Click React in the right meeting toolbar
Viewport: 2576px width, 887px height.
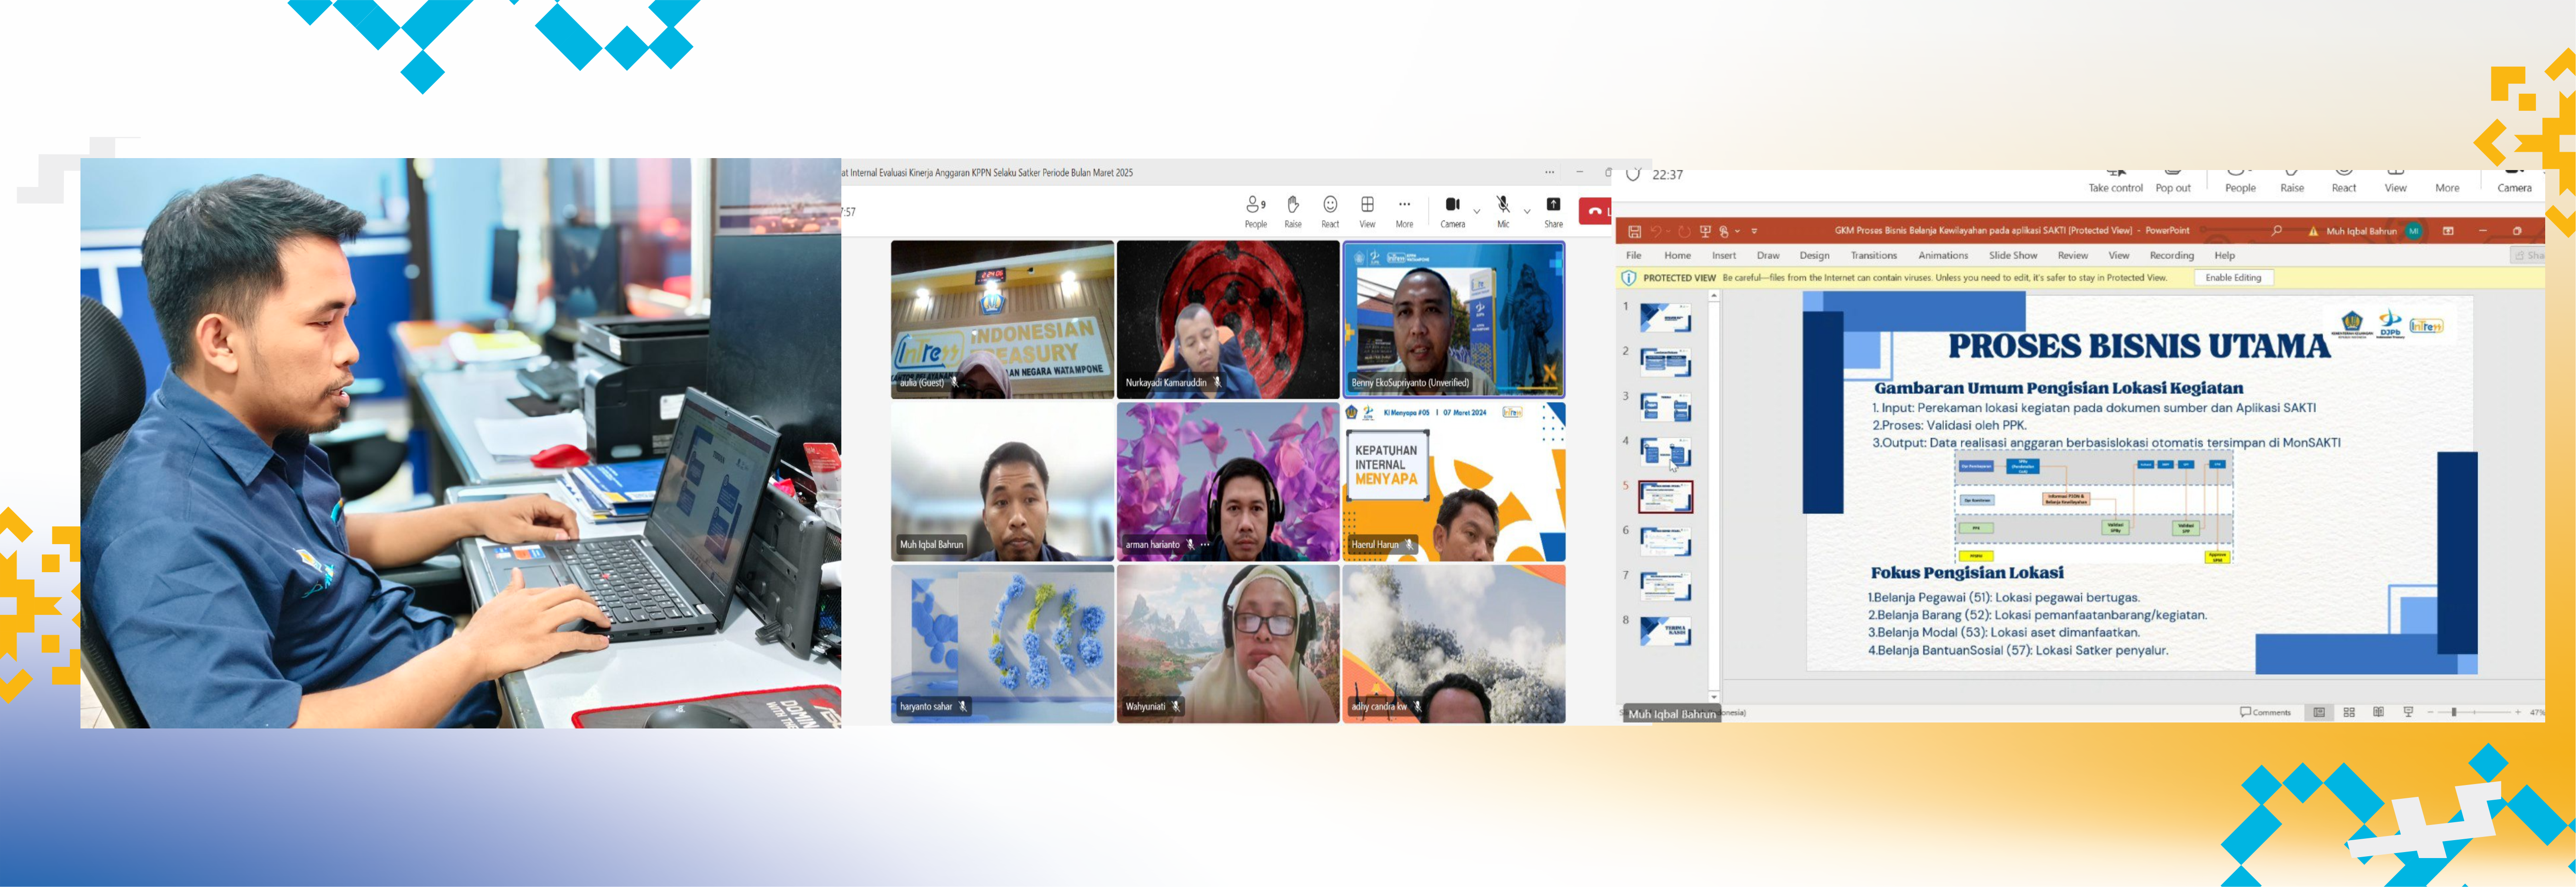pyautogui.click(x=2344, y=183)
